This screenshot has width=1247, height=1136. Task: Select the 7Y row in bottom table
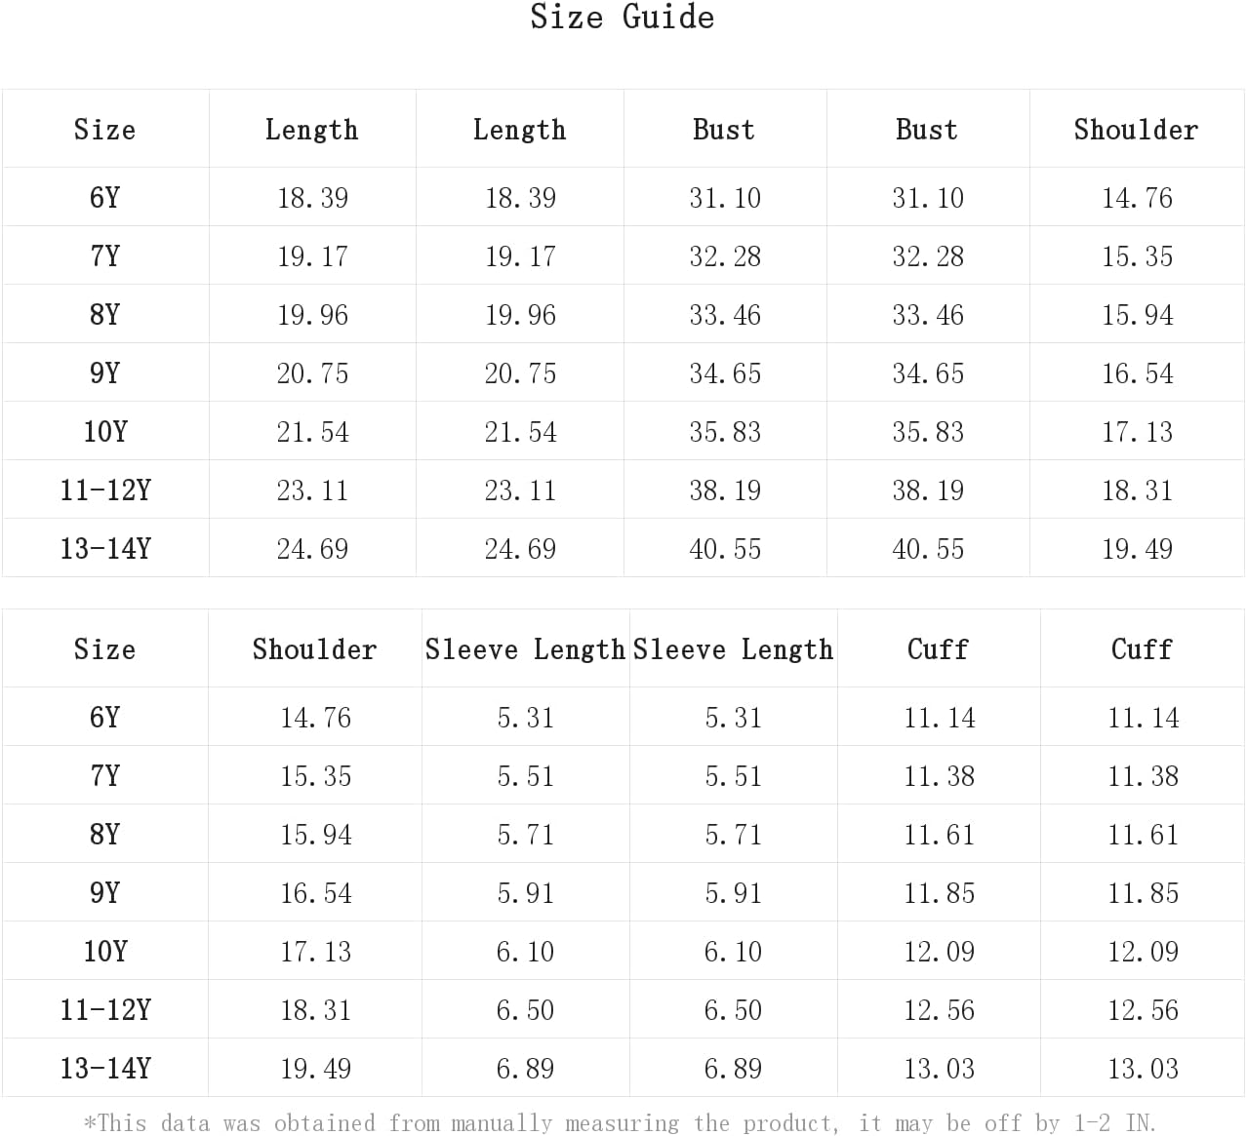(623, 775)
